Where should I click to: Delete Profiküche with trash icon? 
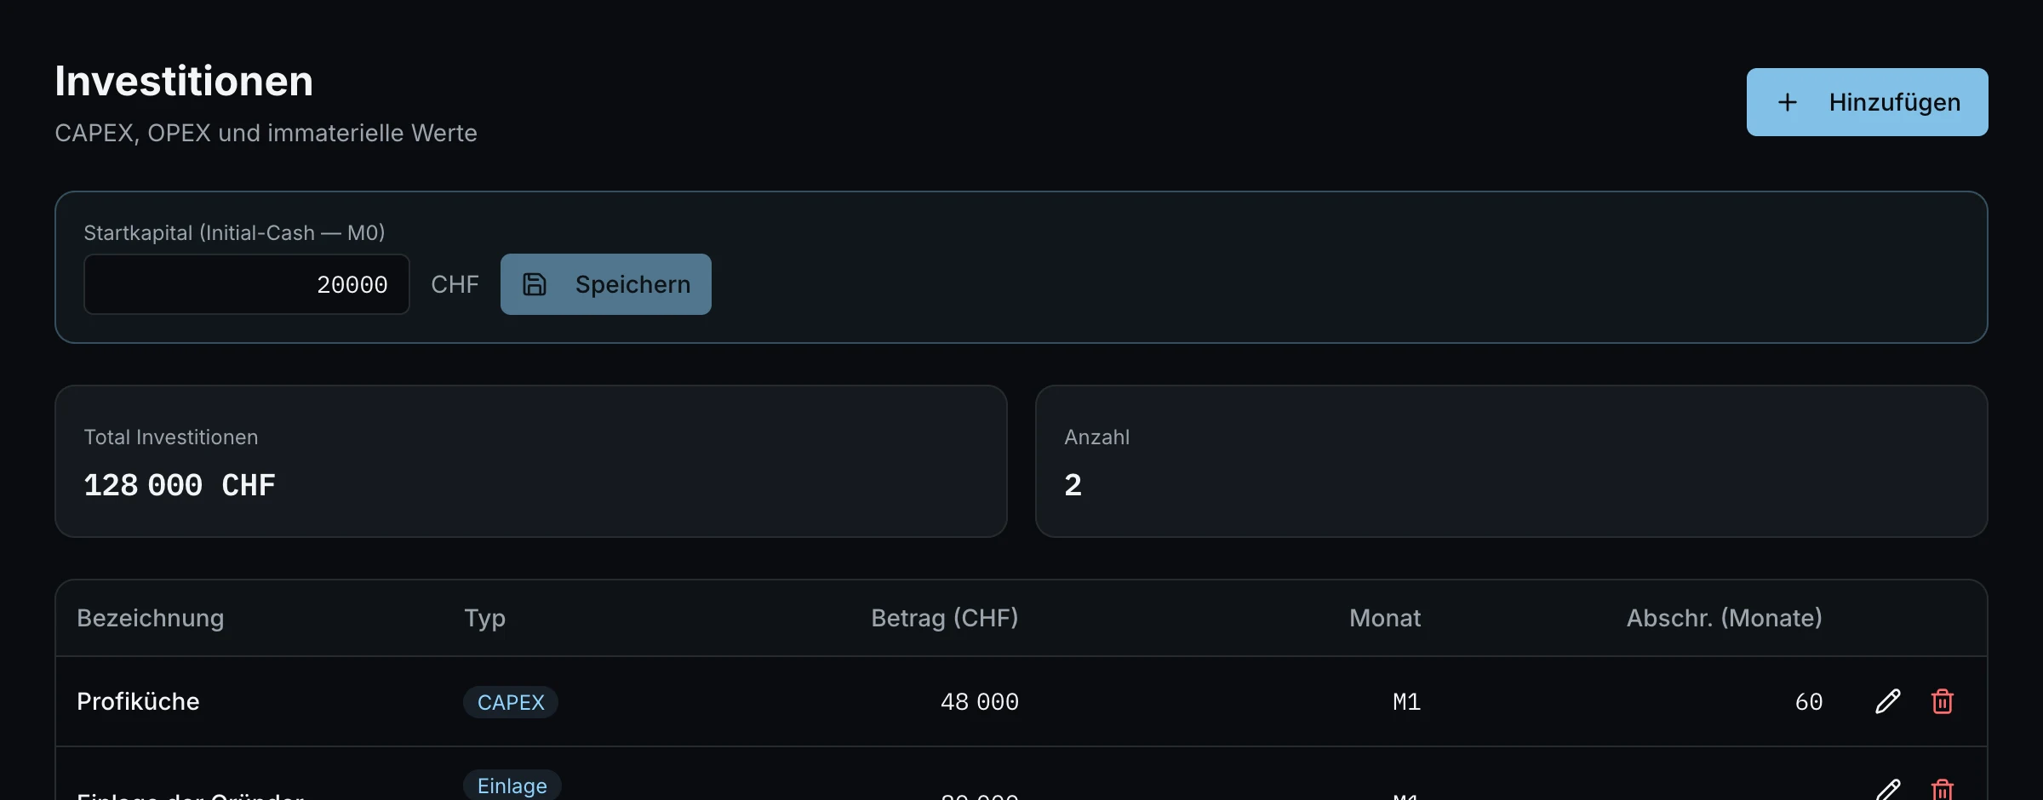coord(1943,701)
